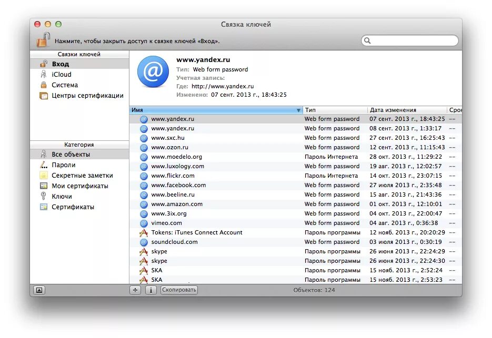Click the @ icon beside www.beeline.ru
This screenshot has height=338, width=492.
tap(144, 194)
